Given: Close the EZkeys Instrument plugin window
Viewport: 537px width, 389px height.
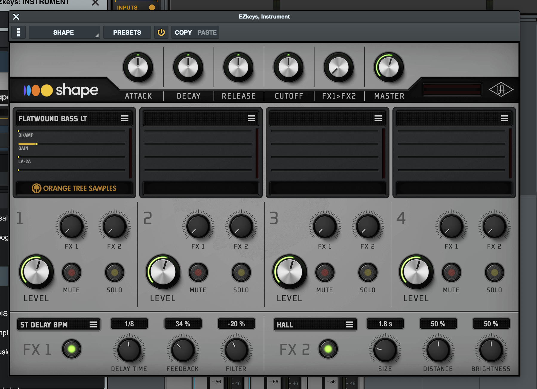Looking at the screenshot, I should click(16, 17).
